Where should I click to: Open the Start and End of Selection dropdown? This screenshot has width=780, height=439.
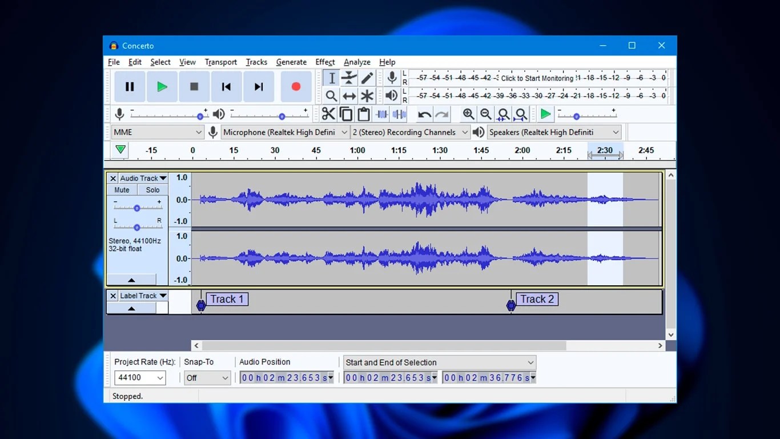coord(440,362)
